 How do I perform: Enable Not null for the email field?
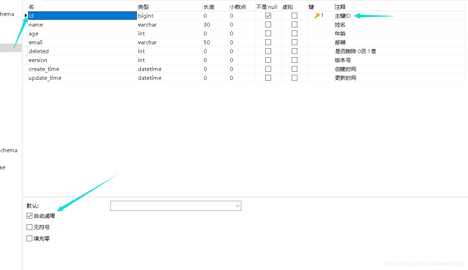pos(268,42)
